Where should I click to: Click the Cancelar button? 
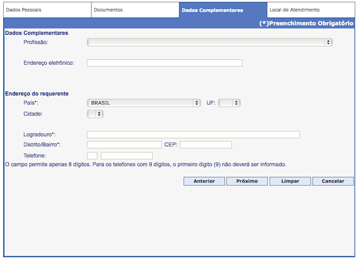click(x=333, y=181)
